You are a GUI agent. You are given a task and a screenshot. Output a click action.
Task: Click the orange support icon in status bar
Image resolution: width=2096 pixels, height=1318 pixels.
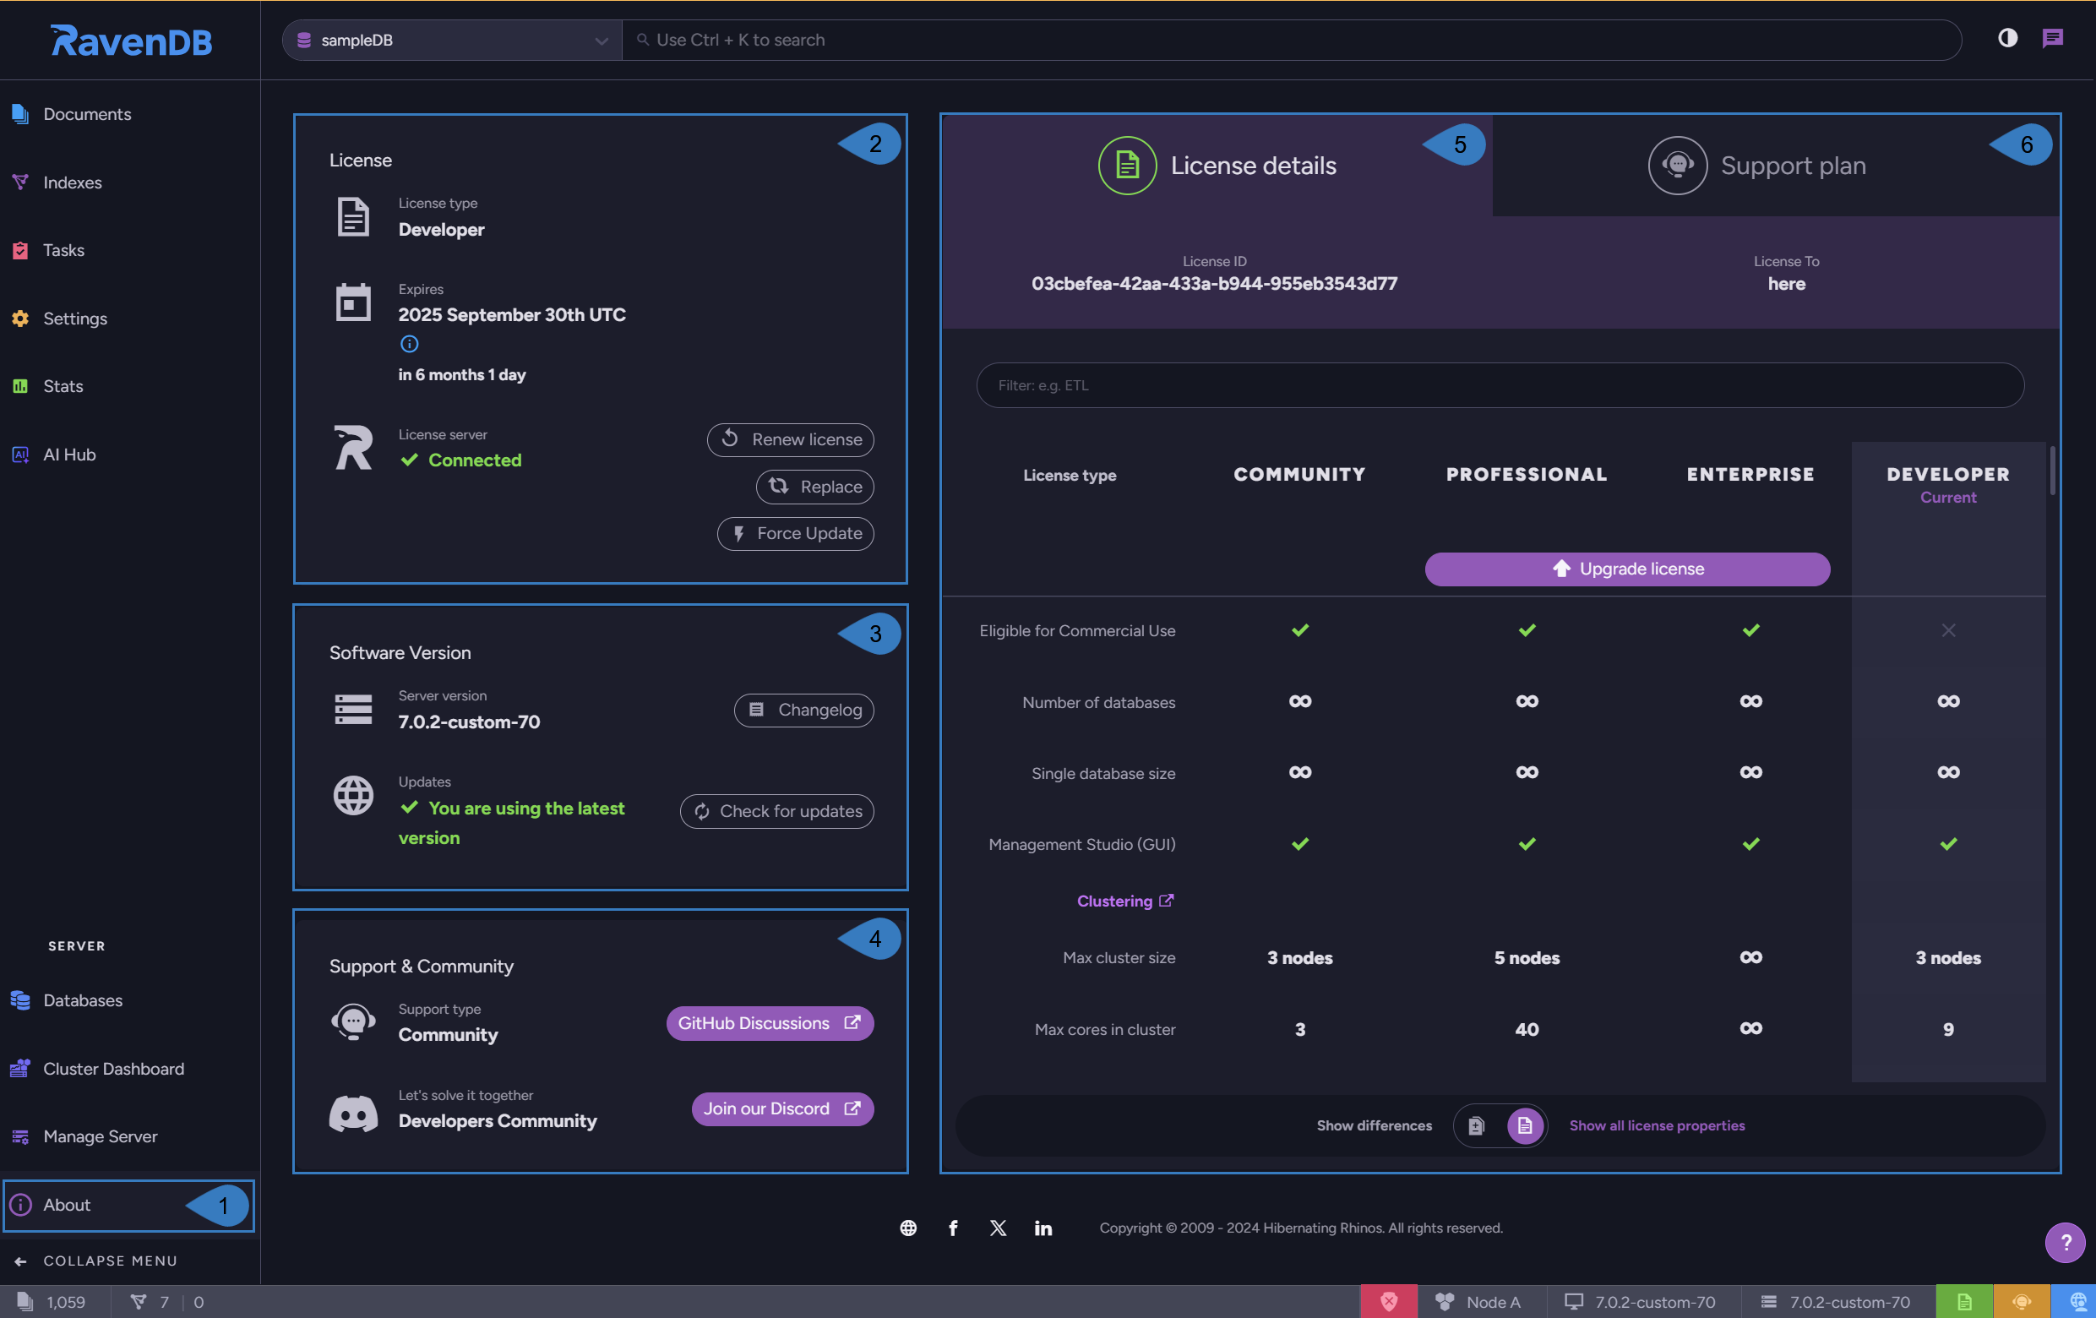pos(2021,1301)
